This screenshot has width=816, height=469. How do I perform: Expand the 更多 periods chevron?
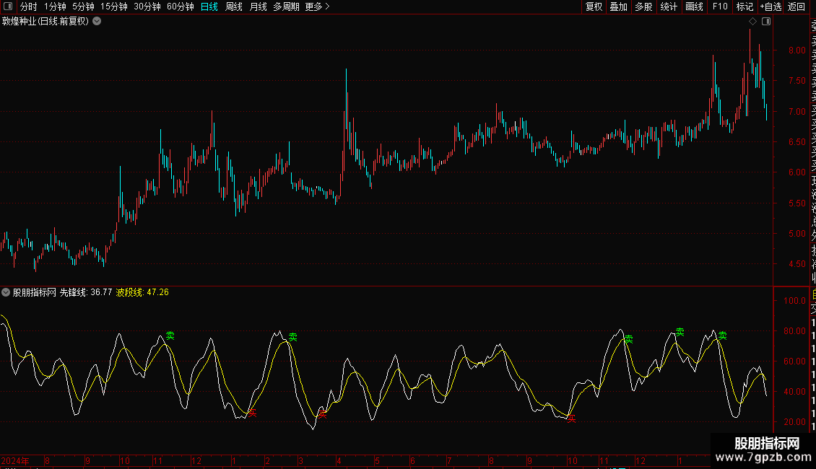click(327, 6)
